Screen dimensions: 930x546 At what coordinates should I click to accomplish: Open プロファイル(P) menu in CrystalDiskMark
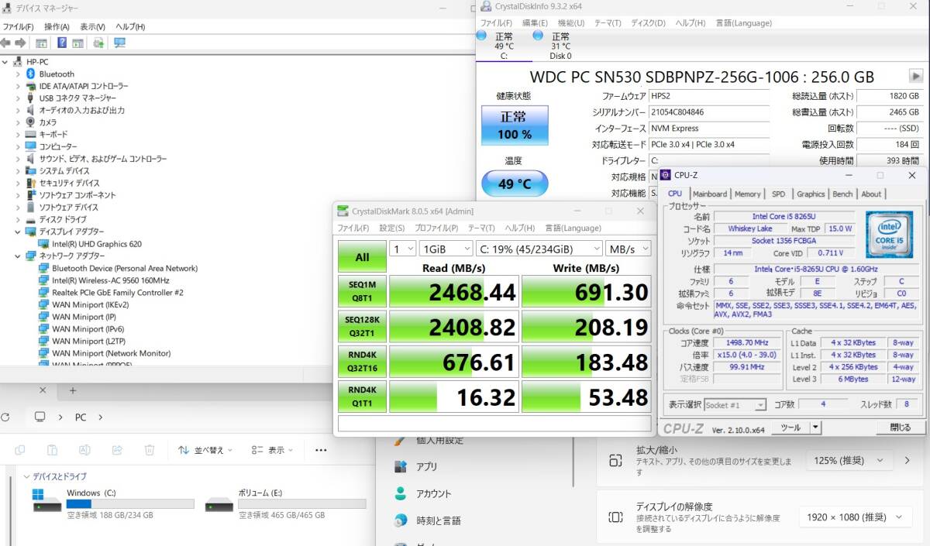[436, 228]
